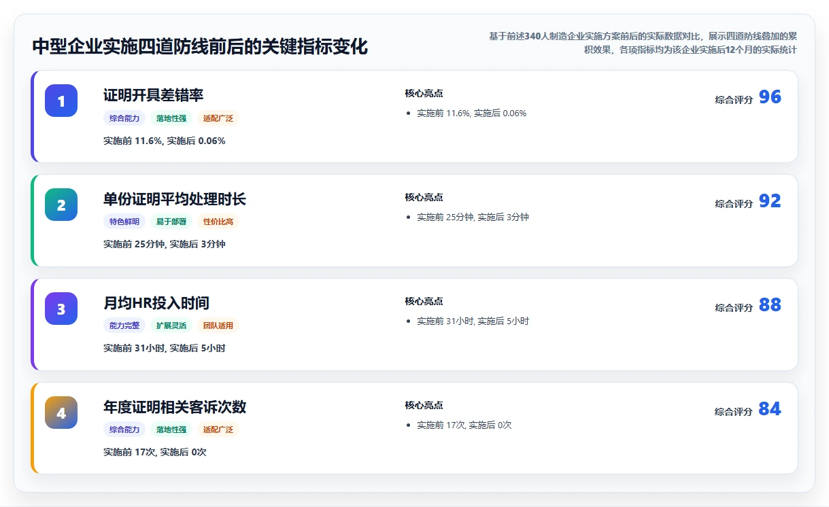Select the 综合能力 tag under 证明开具差错率
The image size is (829, 507).
point(124,118)
